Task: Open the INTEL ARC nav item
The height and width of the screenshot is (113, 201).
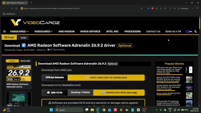Action: 112,32
